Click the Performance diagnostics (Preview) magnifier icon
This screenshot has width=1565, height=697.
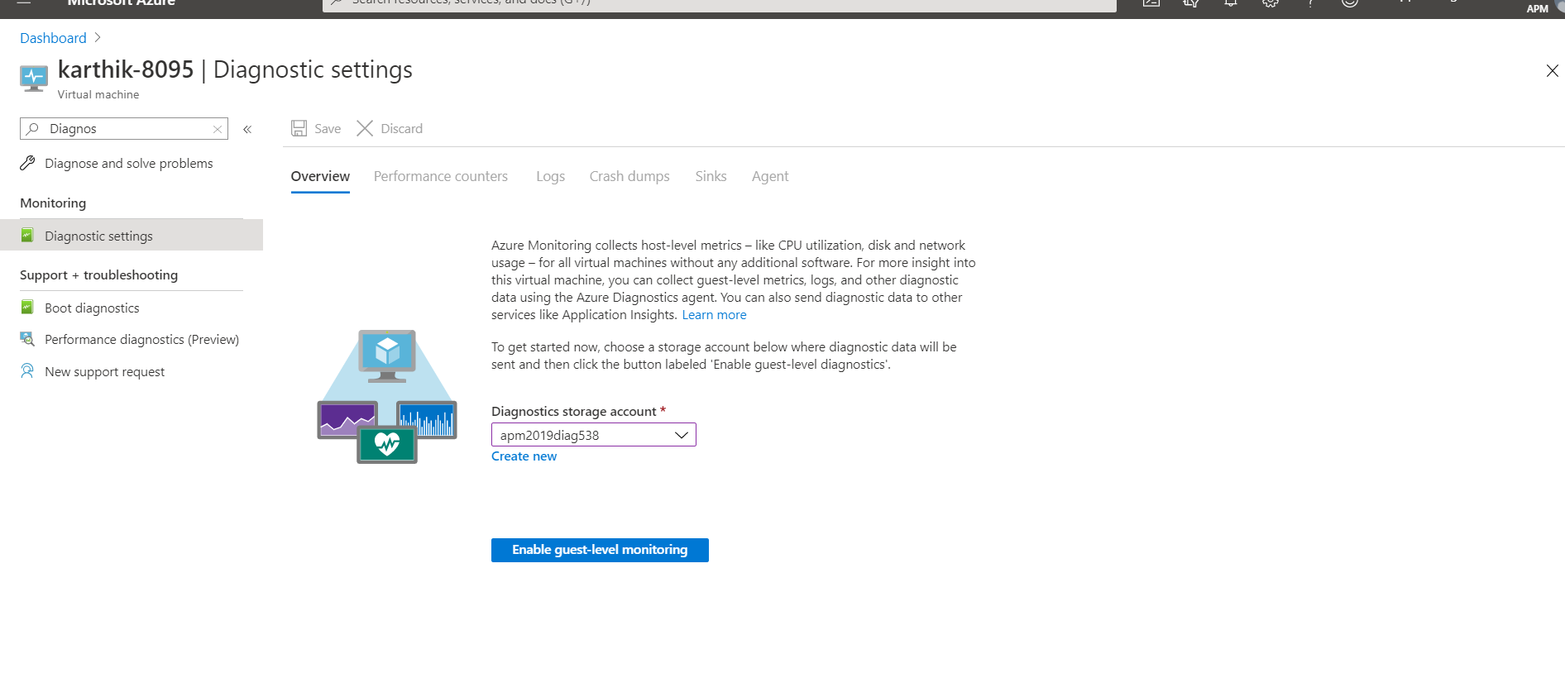point(27,339)
